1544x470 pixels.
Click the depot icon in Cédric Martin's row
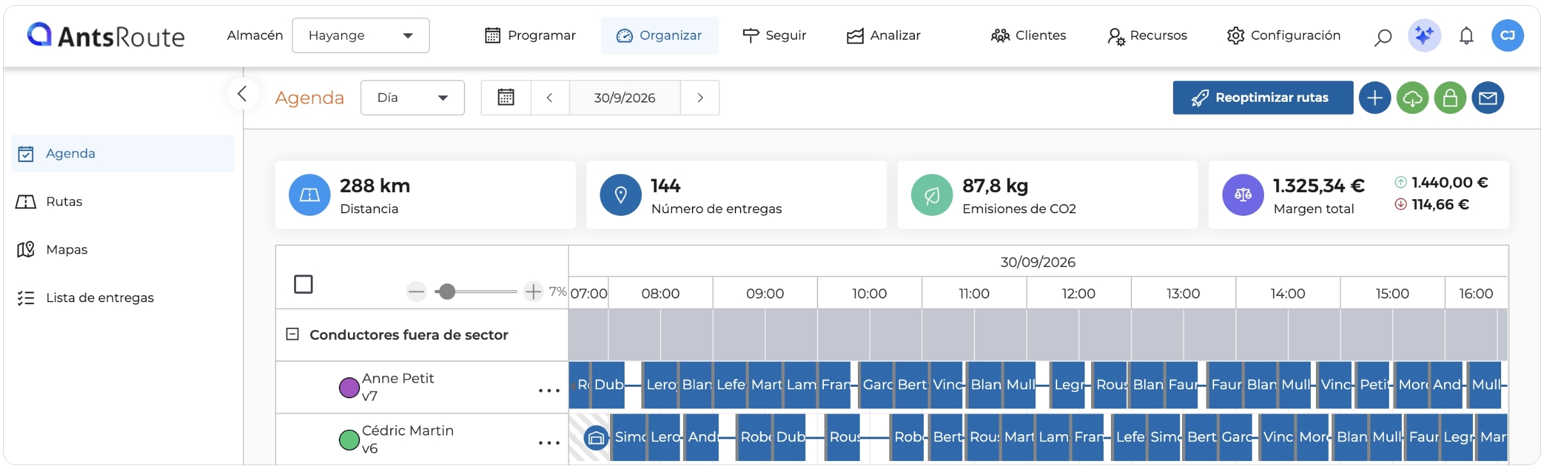pyautogui.click(x=596, y=438)
